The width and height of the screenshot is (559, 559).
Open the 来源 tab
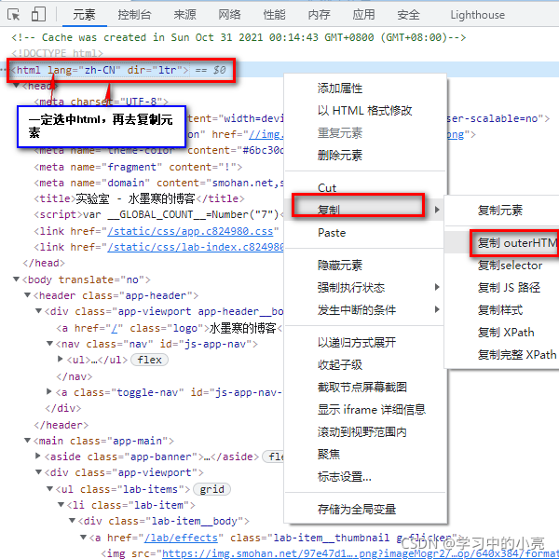click(x=185, y=15)
